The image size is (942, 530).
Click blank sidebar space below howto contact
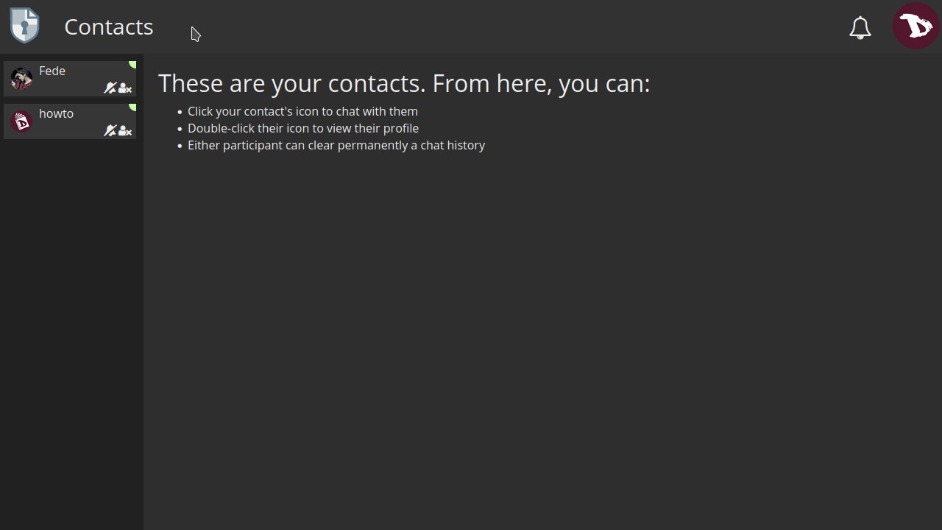[x=71, y=331]
